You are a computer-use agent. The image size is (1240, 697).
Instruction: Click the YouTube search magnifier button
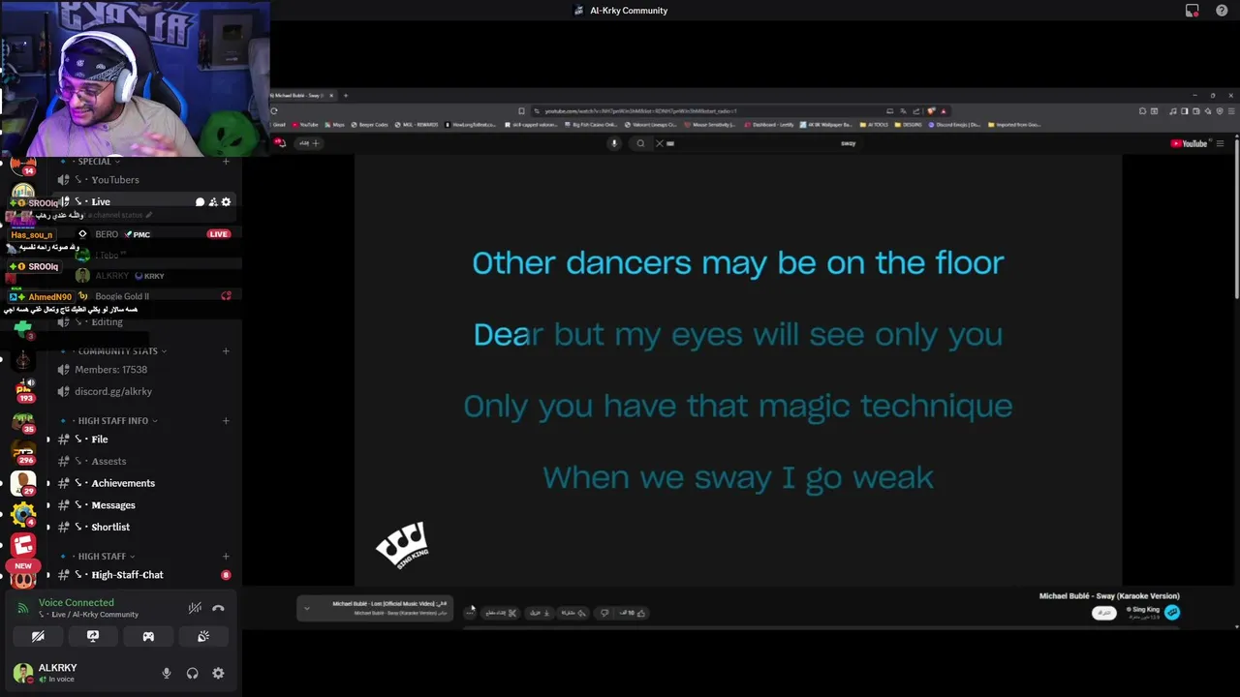tap(640, 143)
